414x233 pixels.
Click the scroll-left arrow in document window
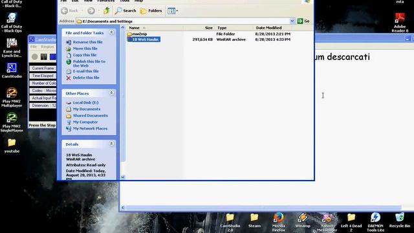[123, 208]
